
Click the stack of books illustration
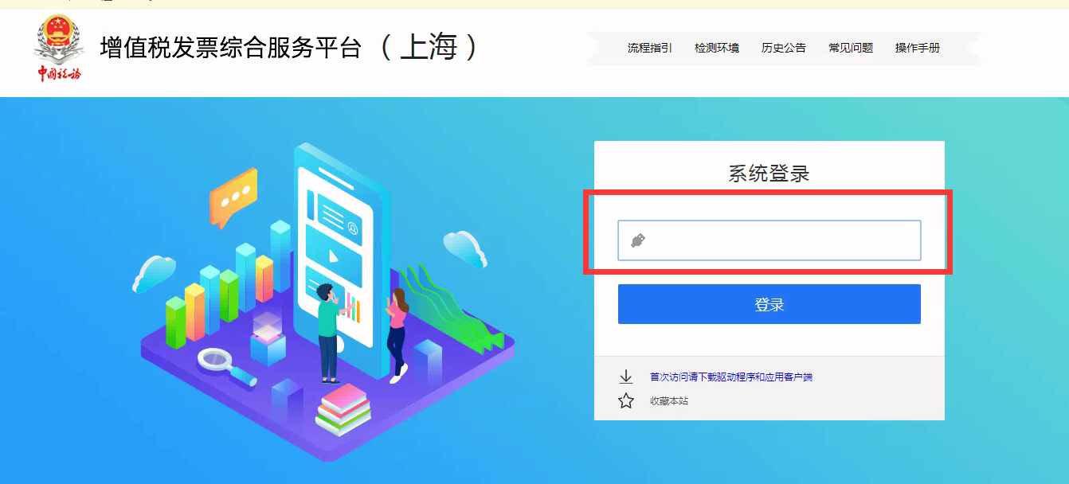[344, 409]
